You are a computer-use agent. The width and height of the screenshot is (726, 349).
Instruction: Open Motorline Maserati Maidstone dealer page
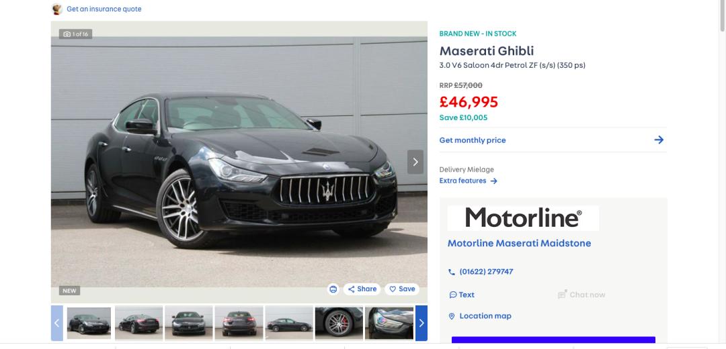[519, 243]
